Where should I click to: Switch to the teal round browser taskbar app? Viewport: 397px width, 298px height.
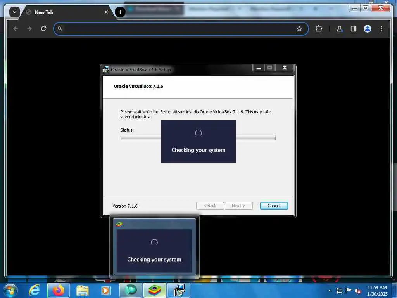(x=131, y=290)
